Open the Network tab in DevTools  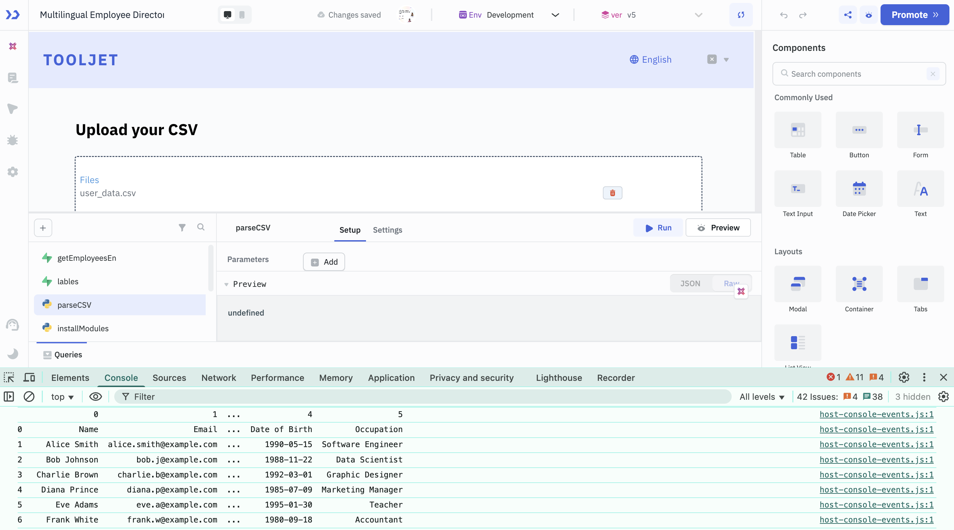(x=218, y=378)
